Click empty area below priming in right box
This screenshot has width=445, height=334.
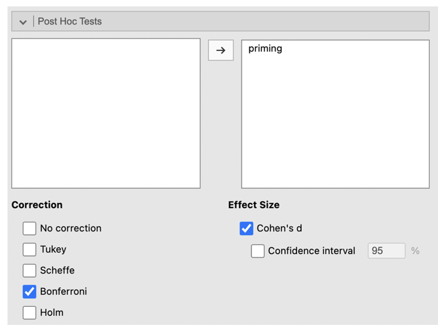click(x=335, y=123)
